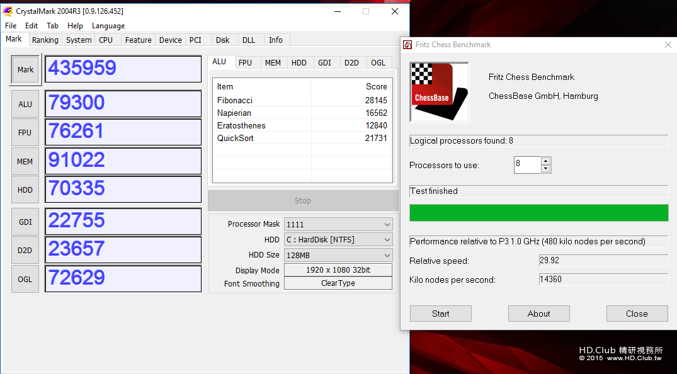Expand the HDD drive dropdown
The width and height of the screenshot is (677, 374).
coord(338,240)
